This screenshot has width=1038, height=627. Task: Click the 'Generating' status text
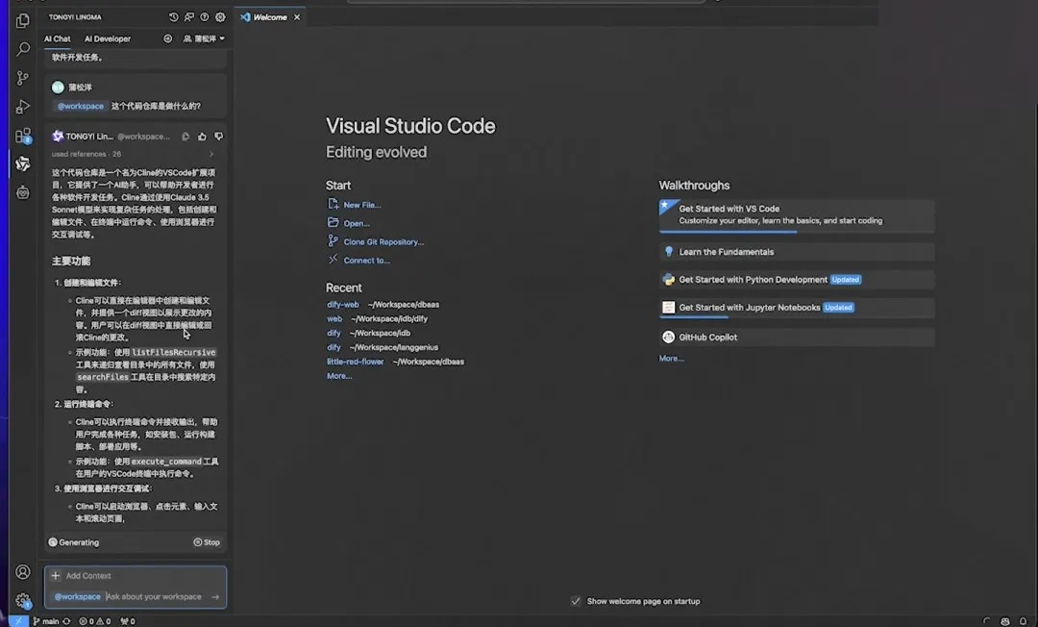pos(79,542)
